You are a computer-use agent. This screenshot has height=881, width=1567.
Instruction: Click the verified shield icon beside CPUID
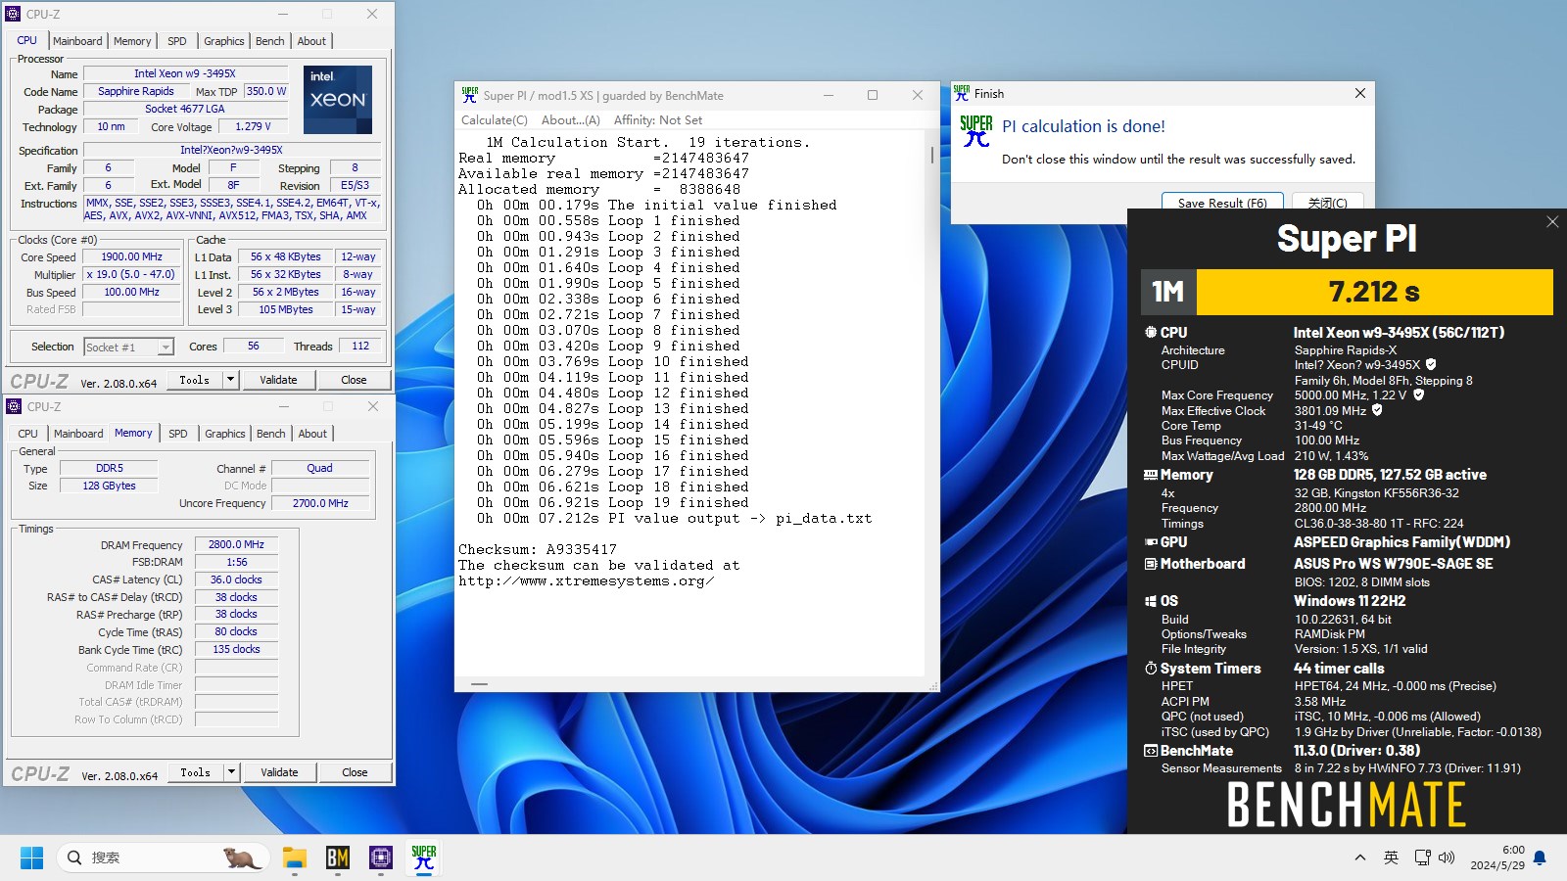(1431, 364)
